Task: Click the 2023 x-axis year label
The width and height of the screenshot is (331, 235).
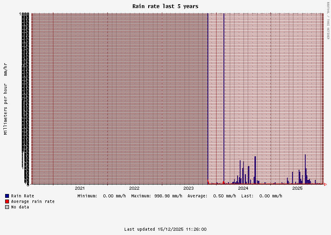Action: click(188, 188)
